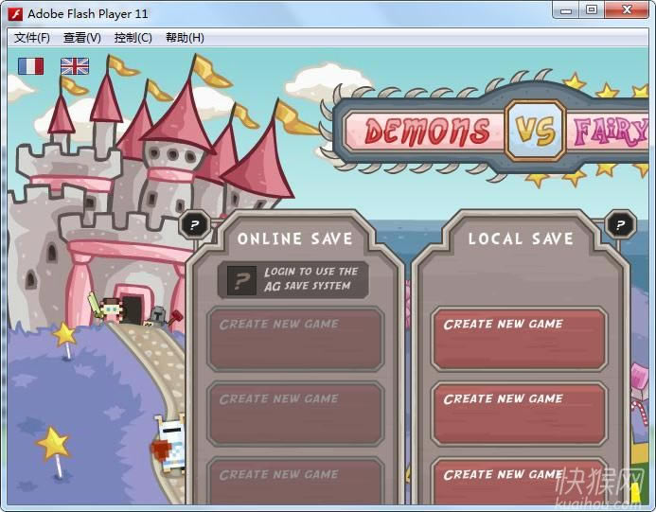
Task: Select the French flag language icon
Action: [31, 65]
